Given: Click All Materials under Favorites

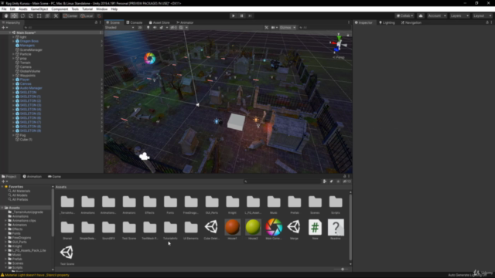Looking at the screenshot, I should (21, 191).
